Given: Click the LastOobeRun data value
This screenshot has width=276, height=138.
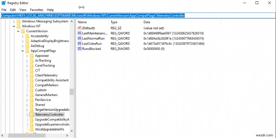Looking at the screenshot, I should [x=174, y=44].
